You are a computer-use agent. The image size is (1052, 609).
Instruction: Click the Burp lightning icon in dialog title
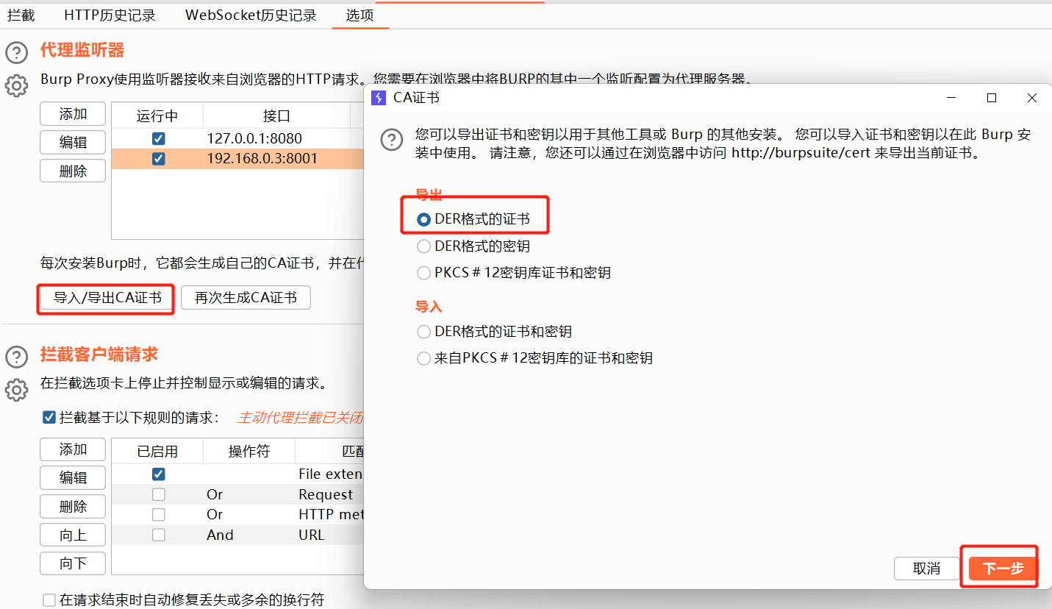coord(379,98)
